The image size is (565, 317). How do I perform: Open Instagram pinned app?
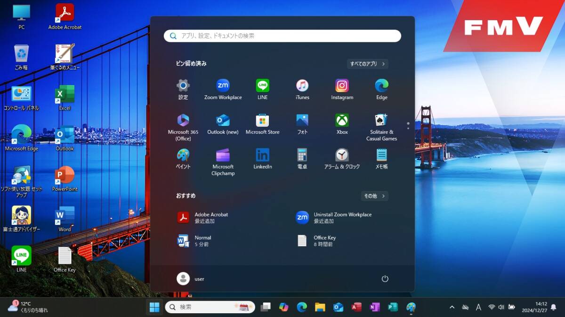[x=342, y=89]
